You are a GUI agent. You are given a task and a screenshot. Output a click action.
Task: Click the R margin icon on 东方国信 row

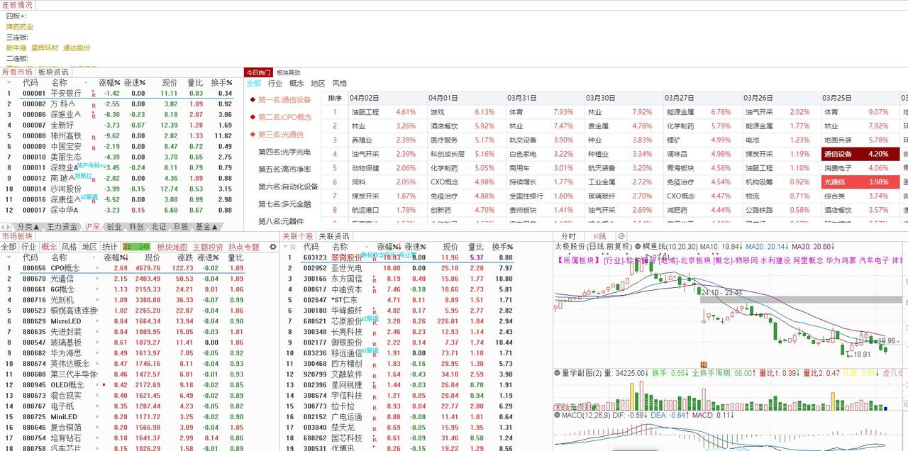(374, 279)
